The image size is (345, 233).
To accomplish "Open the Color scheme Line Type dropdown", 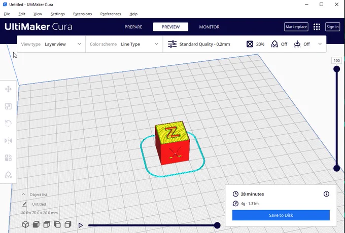I will (x=124, y=44).
